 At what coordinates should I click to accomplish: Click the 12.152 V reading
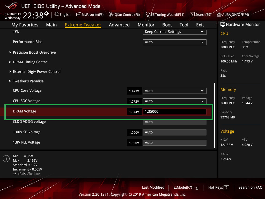pyautogui.click(x=227, y=145)
